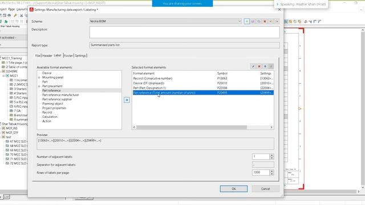Select 'Part reference' in available format elements

pyautogui.click(x=51, y=91)
